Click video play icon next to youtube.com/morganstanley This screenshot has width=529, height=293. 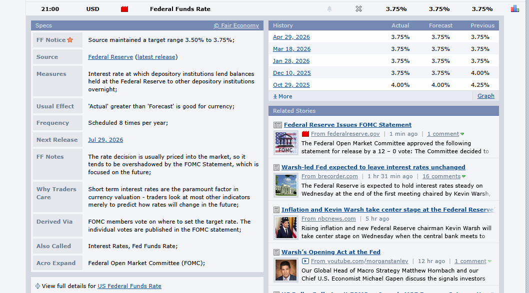click(305, 261)
